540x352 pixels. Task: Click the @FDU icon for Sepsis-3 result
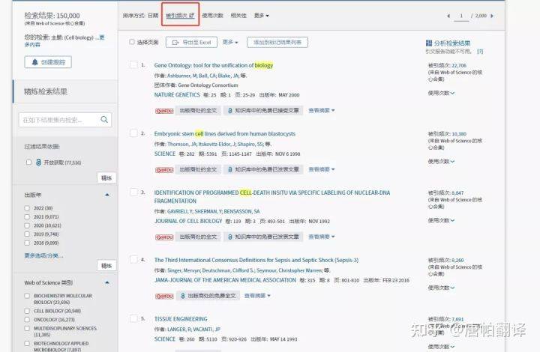164,296
